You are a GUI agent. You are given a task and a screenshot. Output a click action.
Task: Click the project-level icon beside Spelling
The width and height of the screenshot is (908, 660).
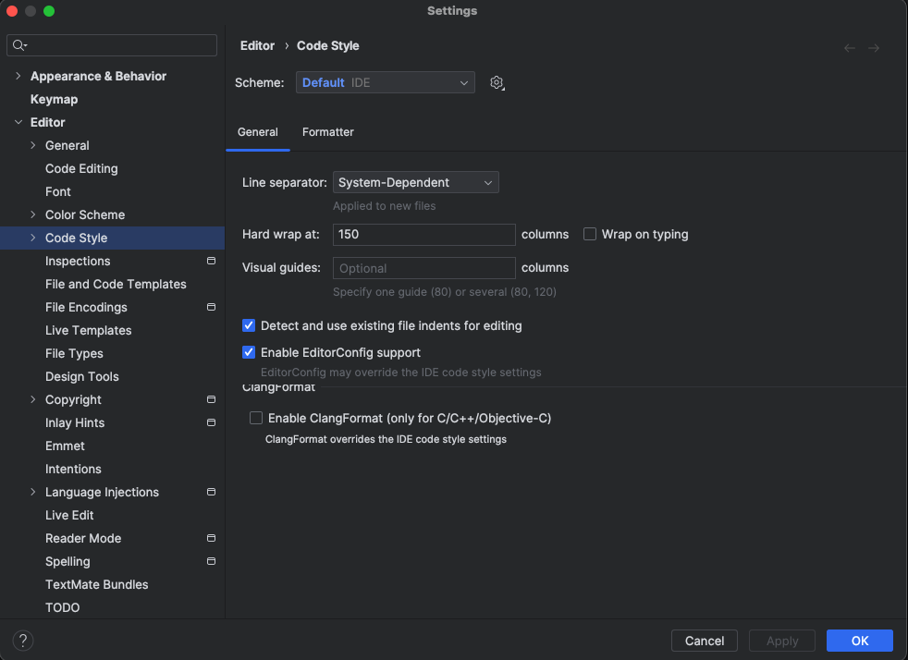click(211, 561)
